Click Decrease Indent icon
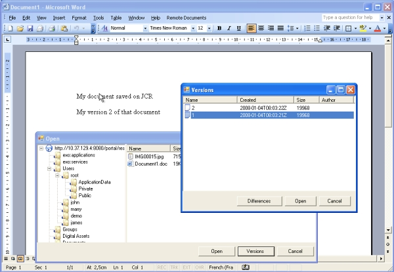The height and width of the screenshot is (272, 394). (327, 28)
